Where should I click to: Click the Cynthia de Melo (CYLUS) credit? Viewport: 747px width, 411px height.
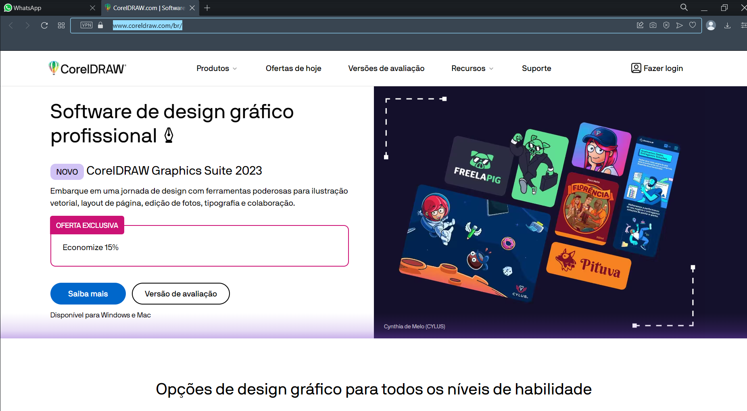click(414, 326)
